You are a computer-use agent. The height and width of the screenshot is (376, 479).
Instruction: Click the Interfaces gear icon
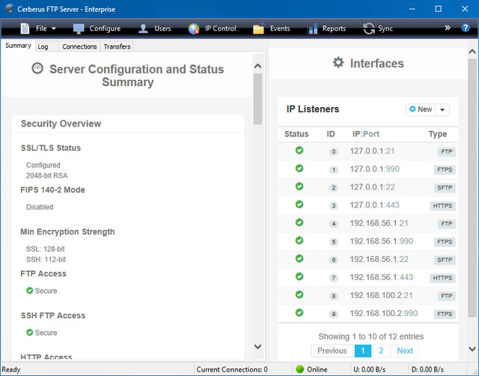(338, 63)
